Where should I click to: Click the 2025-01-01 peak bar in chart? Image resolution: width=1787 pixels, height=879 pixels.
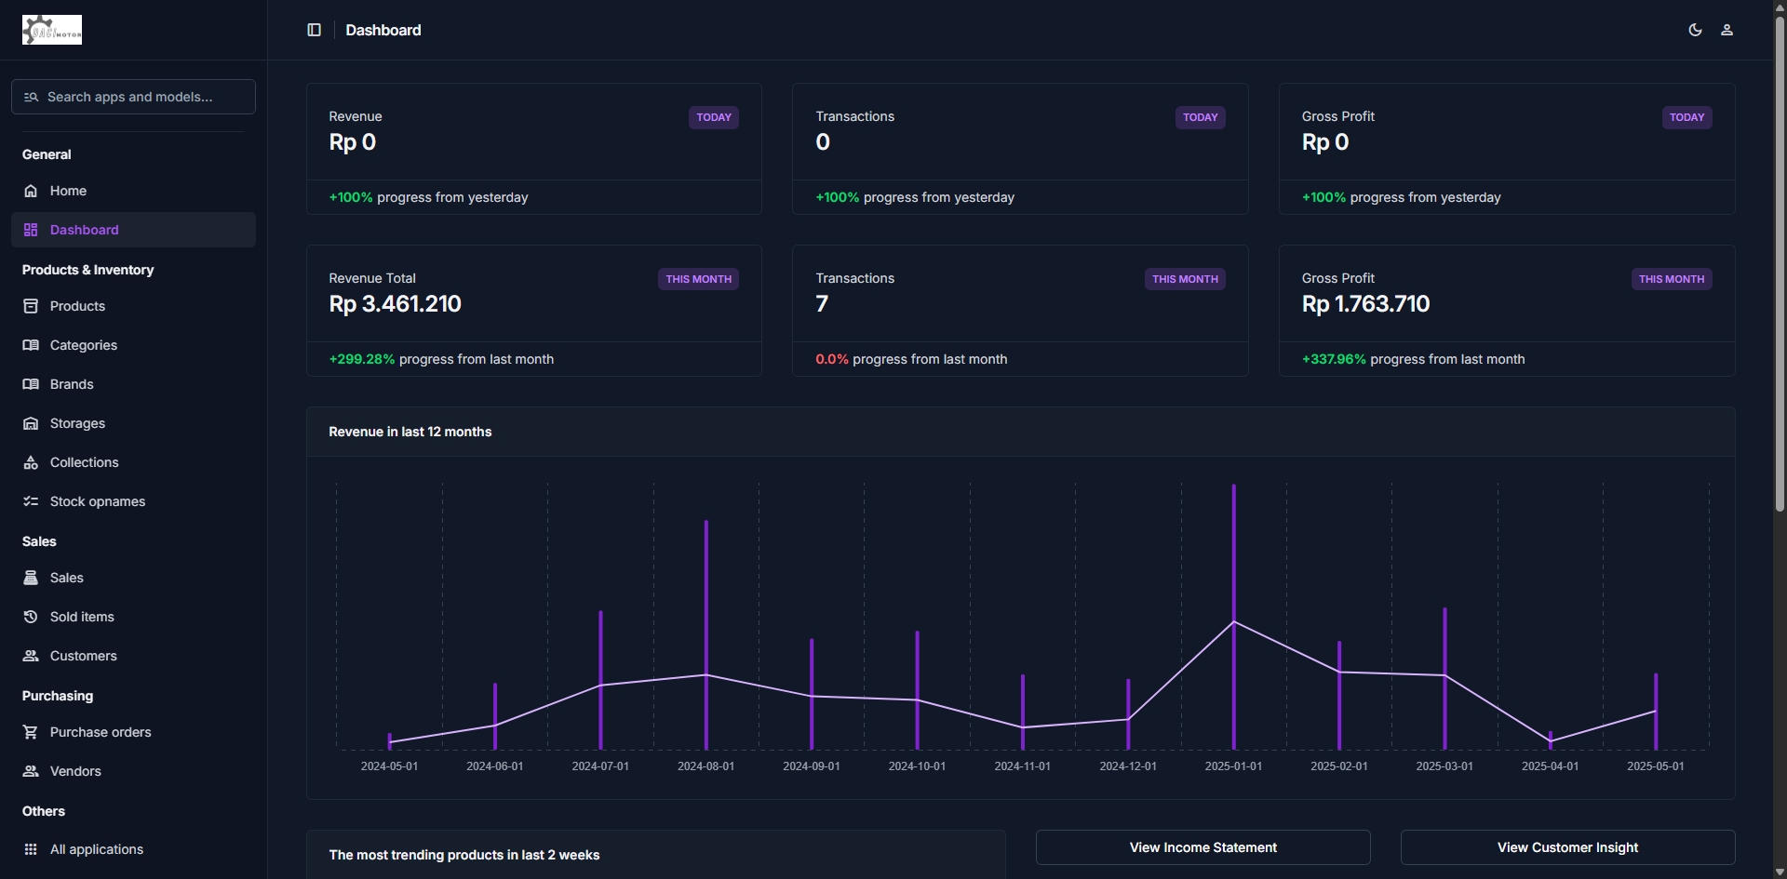point(1234,617)
